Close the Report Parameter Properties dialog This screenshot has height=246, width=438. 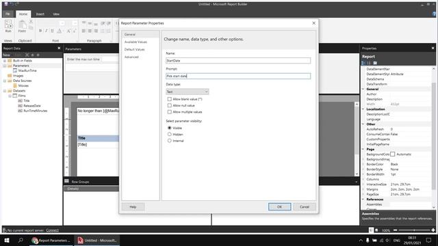(313, 23)
